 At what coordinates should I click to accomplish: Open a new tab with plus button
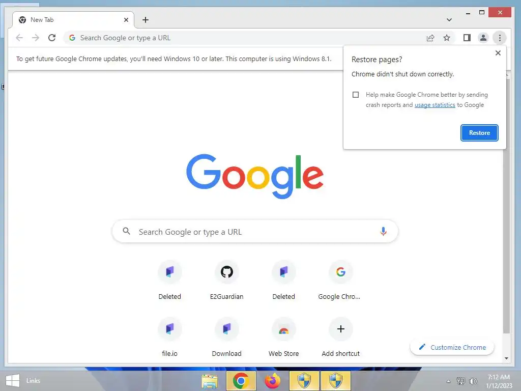tap(146, 20)
